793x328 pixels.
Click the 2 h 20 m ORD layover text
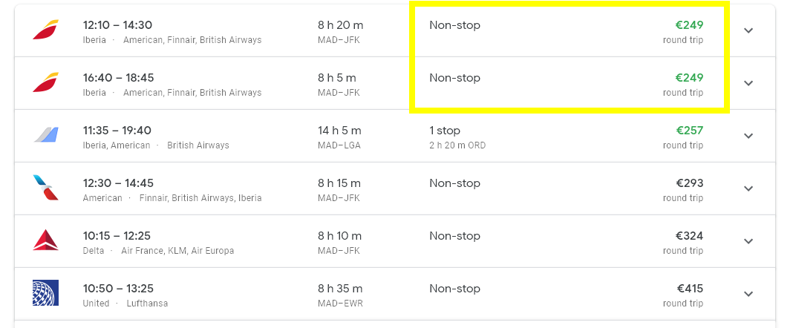[457, 145]
